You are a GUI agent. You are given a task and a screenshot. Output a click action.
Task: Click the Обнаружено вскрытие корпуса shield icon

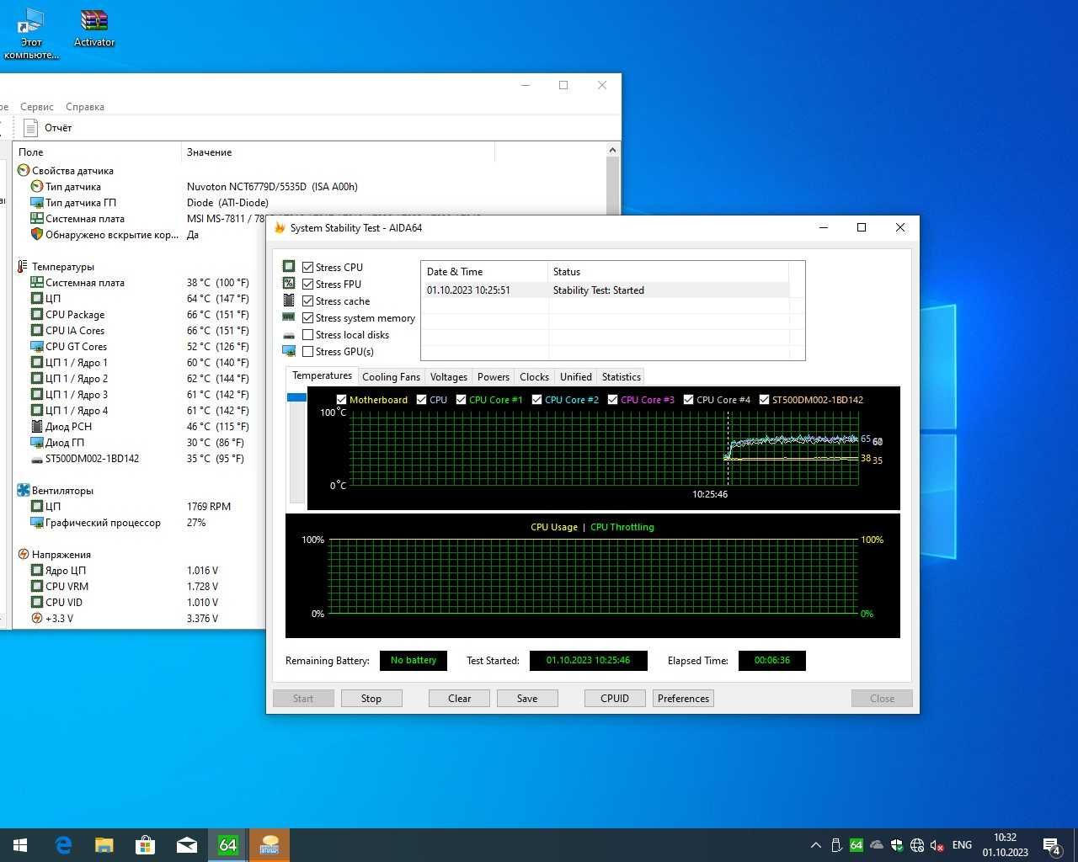click(37, 234)
